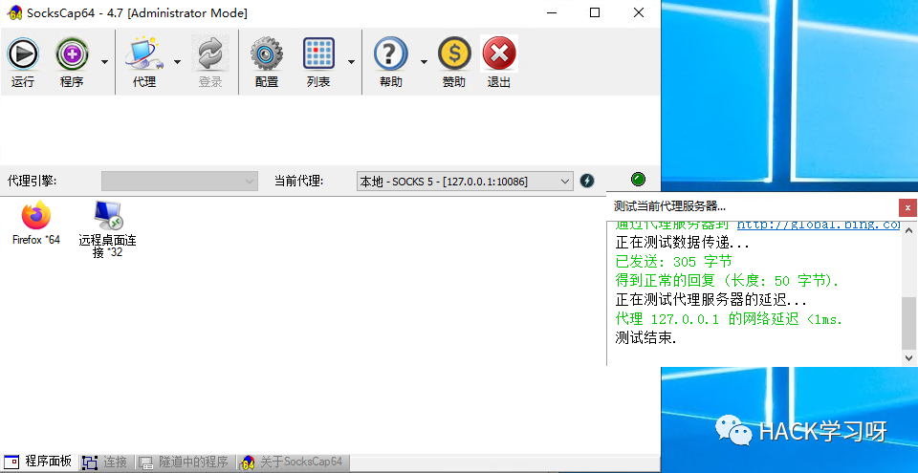The height and width of the screenshot is (473, 918).
Task: Expand the arrow next to 程序
Action: coord(105,62)
